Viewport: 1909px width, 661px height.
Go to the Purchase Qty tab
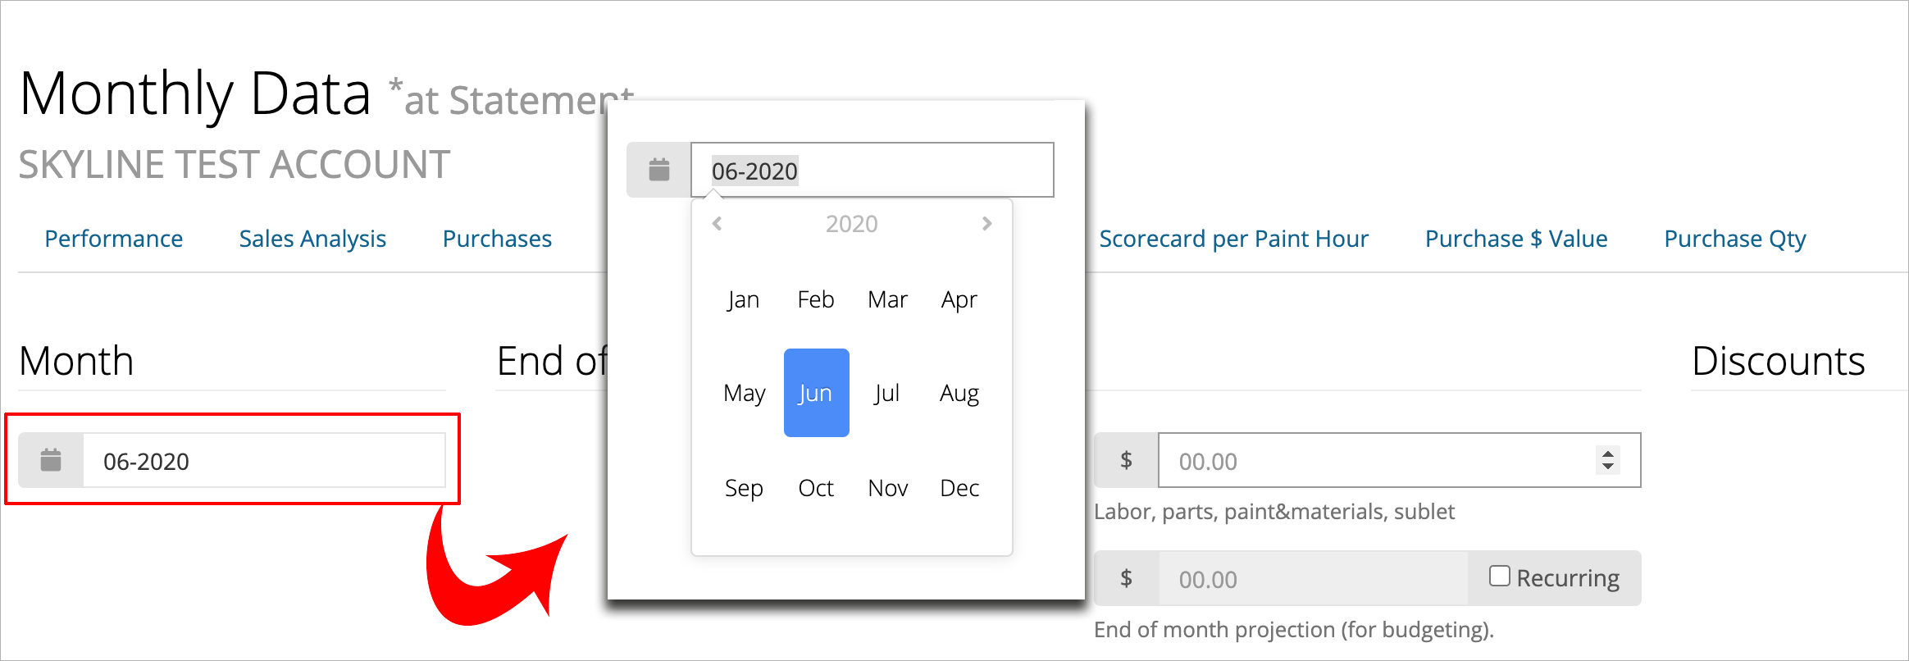pyautogui.click(x=1735, y=239)
